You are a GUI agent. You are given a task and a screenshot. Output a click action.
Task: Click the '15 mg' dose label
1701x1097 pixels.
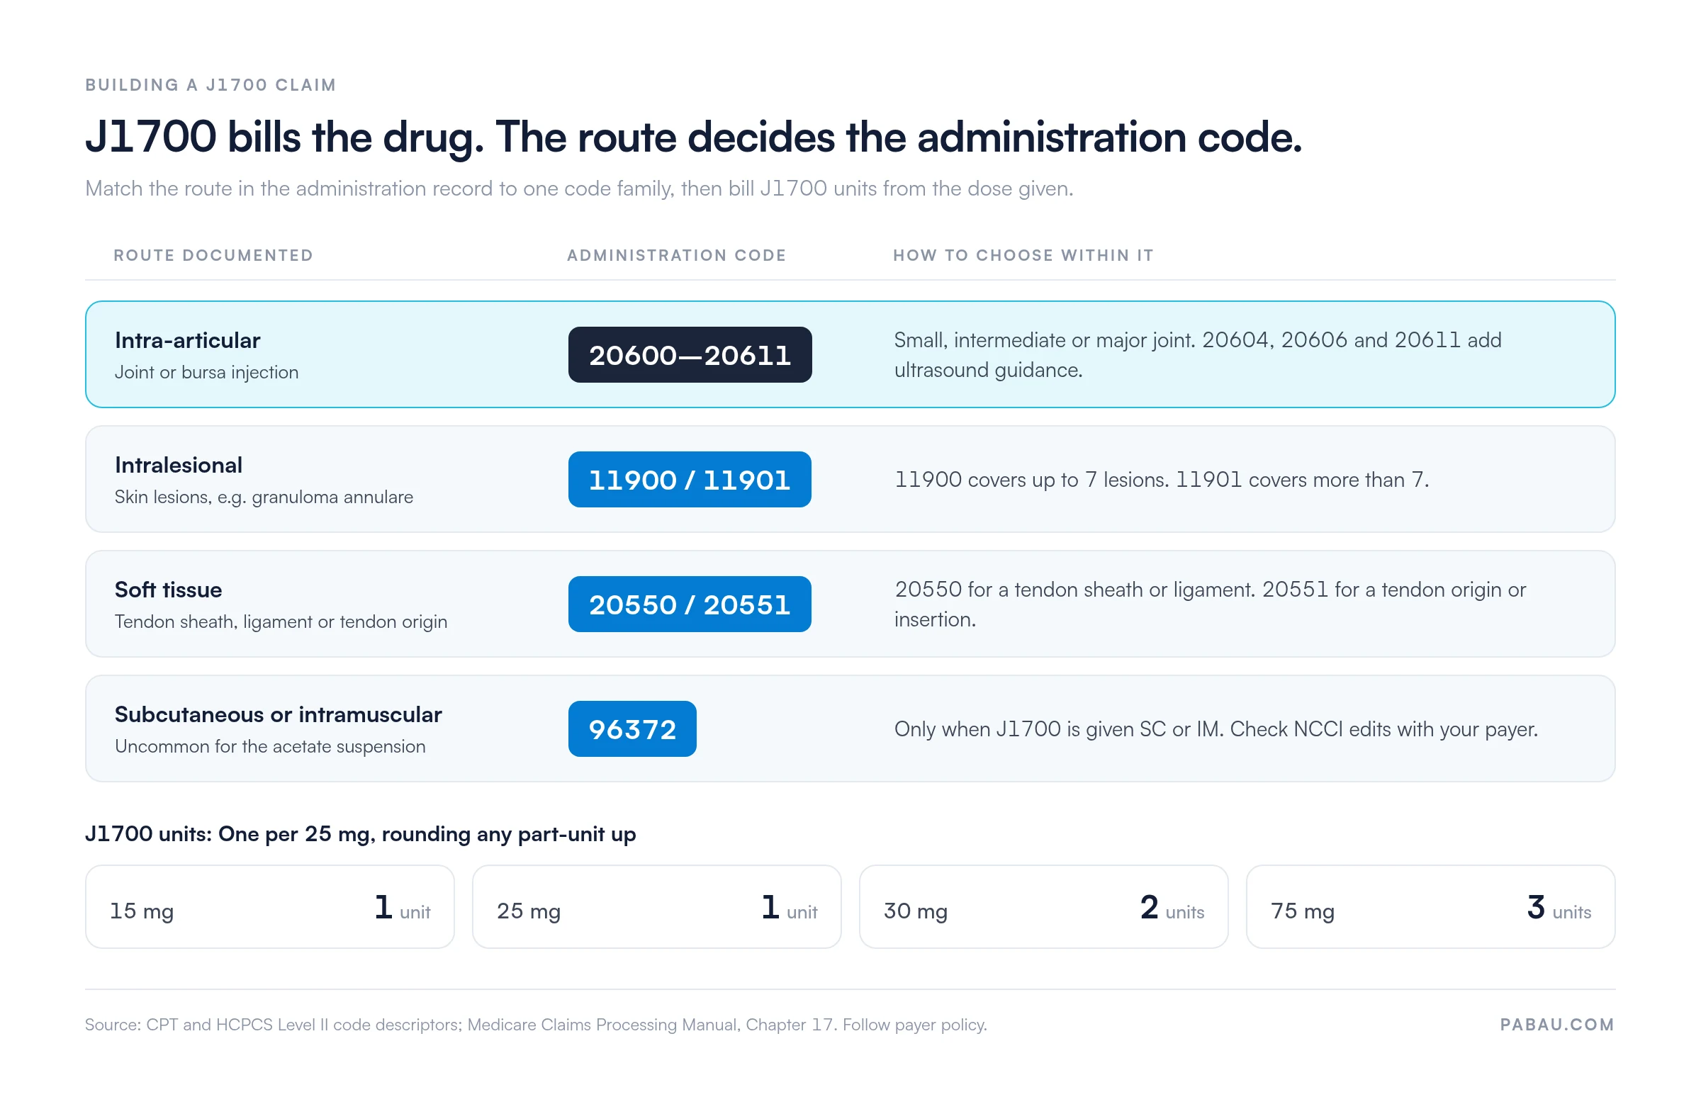click(x=142, y=911)
